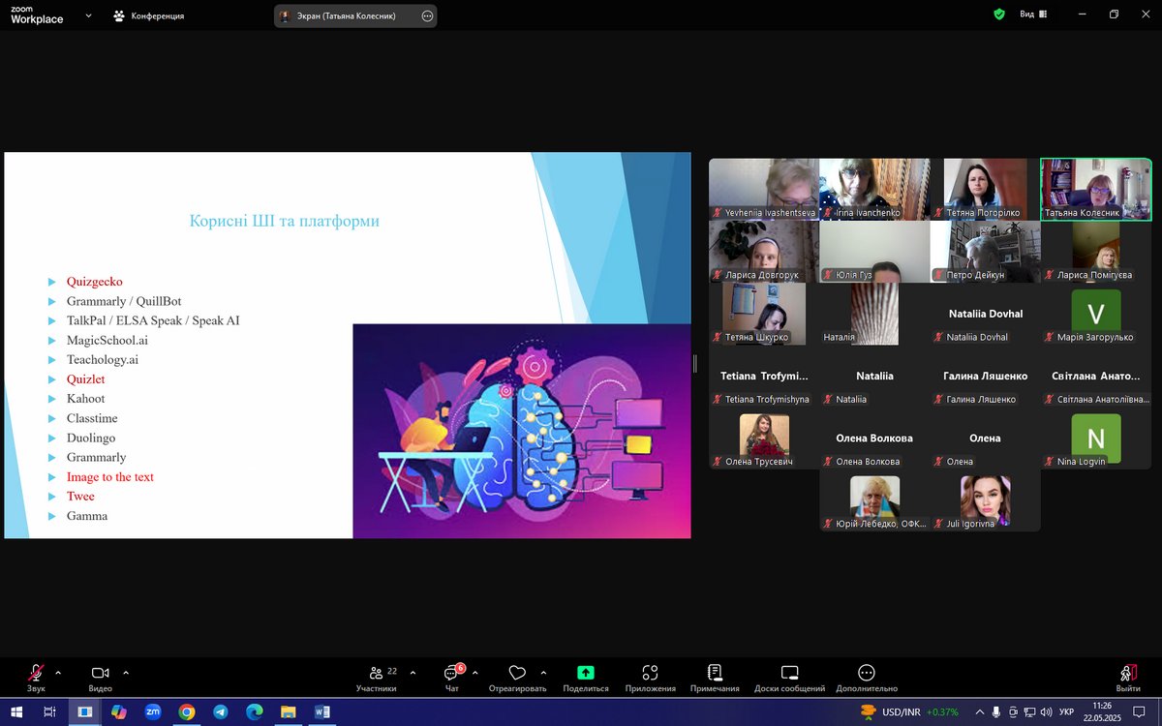This screenshot has height=726, width=1162.
Task: Select Петро Дейкун's video tile
Action: point(986,252)
